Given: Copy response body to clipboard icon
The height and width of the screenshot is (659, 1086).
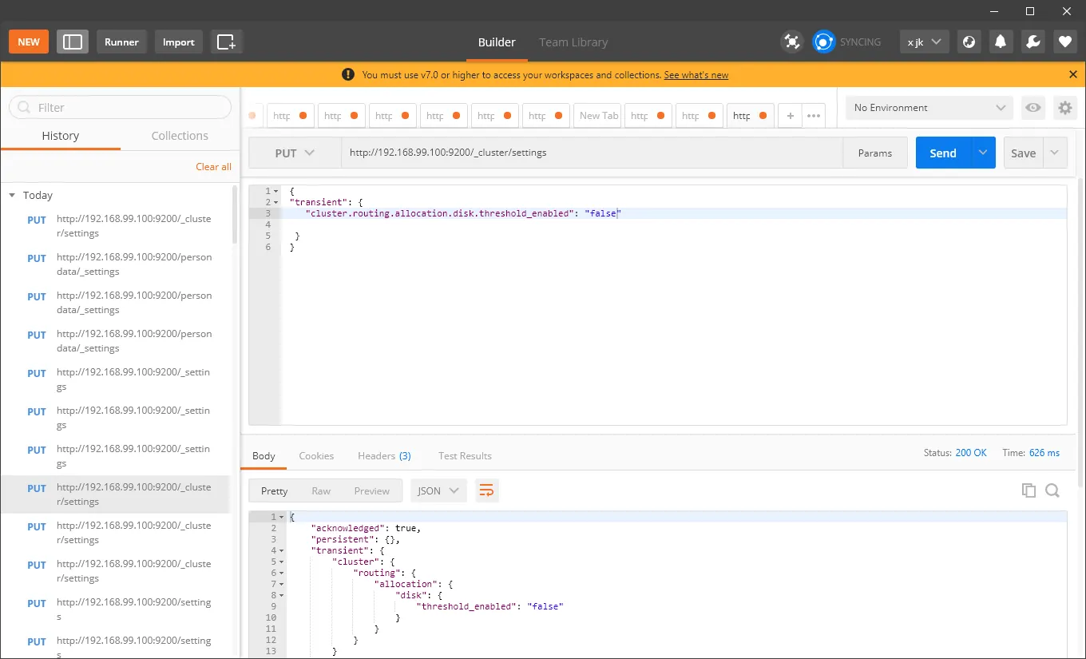Looking at the screenshot, I should (x=1029, y=490).
